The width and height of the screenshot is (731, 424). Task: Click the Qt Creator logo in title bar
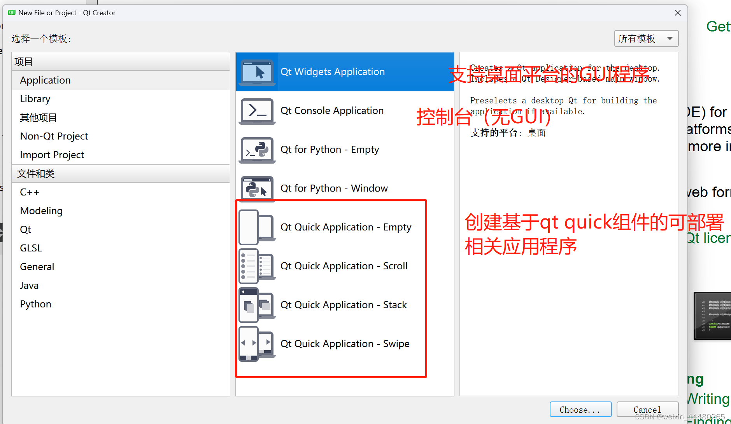11,13
